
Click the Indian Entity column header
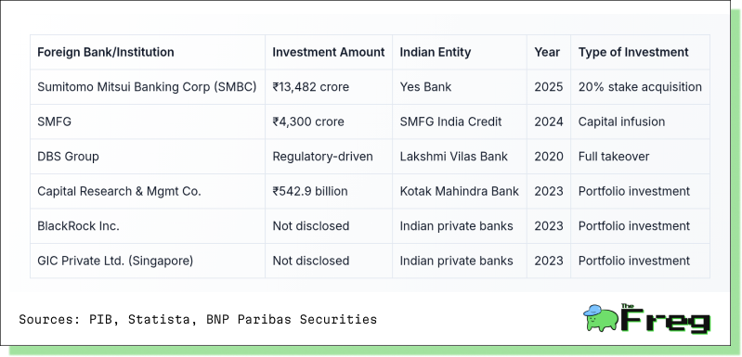(x=436, y=52)
